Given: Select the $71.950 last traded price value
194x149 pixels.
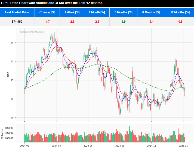Looking at the screenshot, I should pos(17,22).
